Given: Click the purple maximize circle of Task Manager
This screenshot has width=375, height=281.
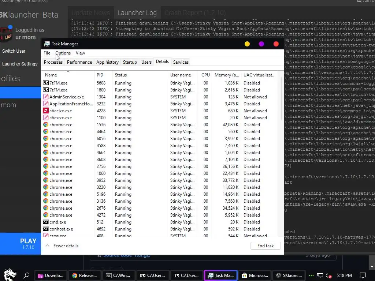Looking at the screenshot, I should pyautogui.click(x=261, y=44).
